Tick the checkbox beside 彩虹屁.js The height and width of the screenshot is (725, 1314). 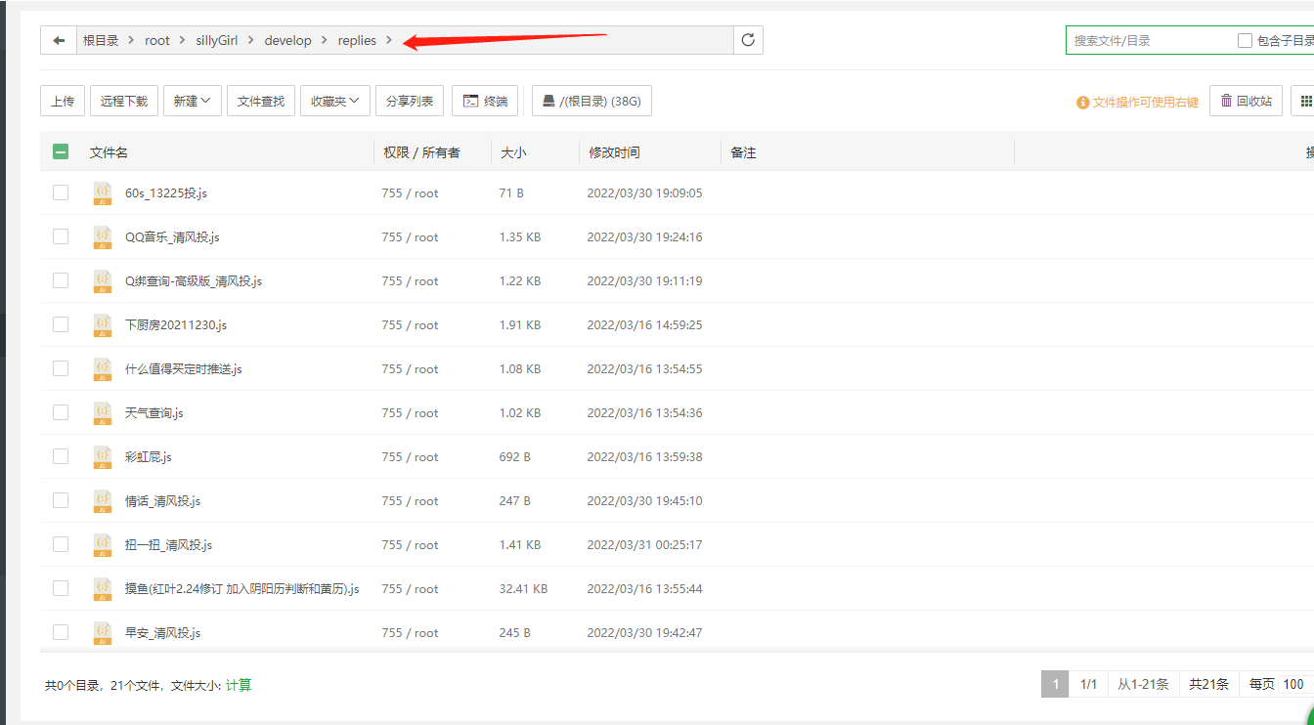tap(61, 456)
